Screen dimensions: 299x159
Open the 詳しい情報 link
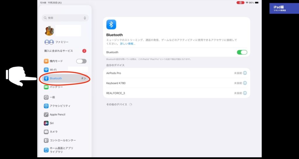tap(128, 44)
